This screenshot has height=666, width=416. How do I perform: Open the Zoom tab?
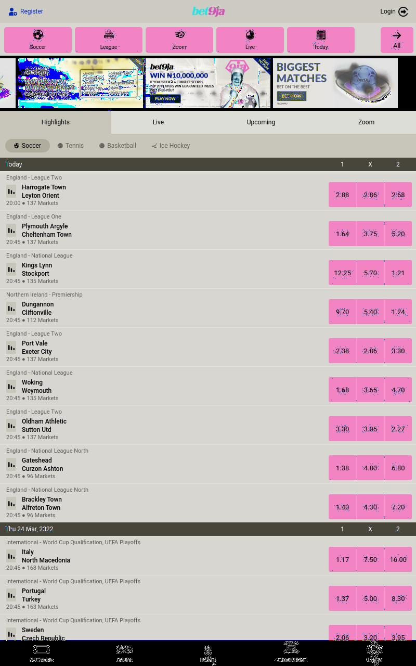pyautogui.click(x=366, y=122)
